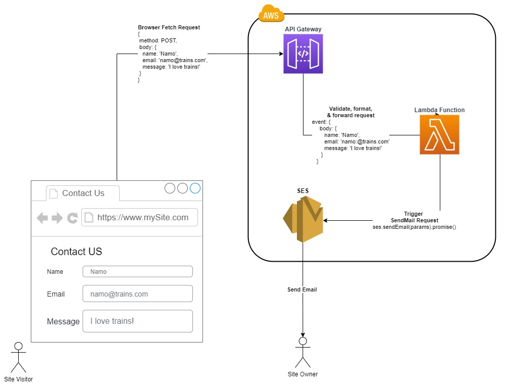
Task: Click the page icon in the address bar
Action: pyautogui.click(x=89, y=217)
